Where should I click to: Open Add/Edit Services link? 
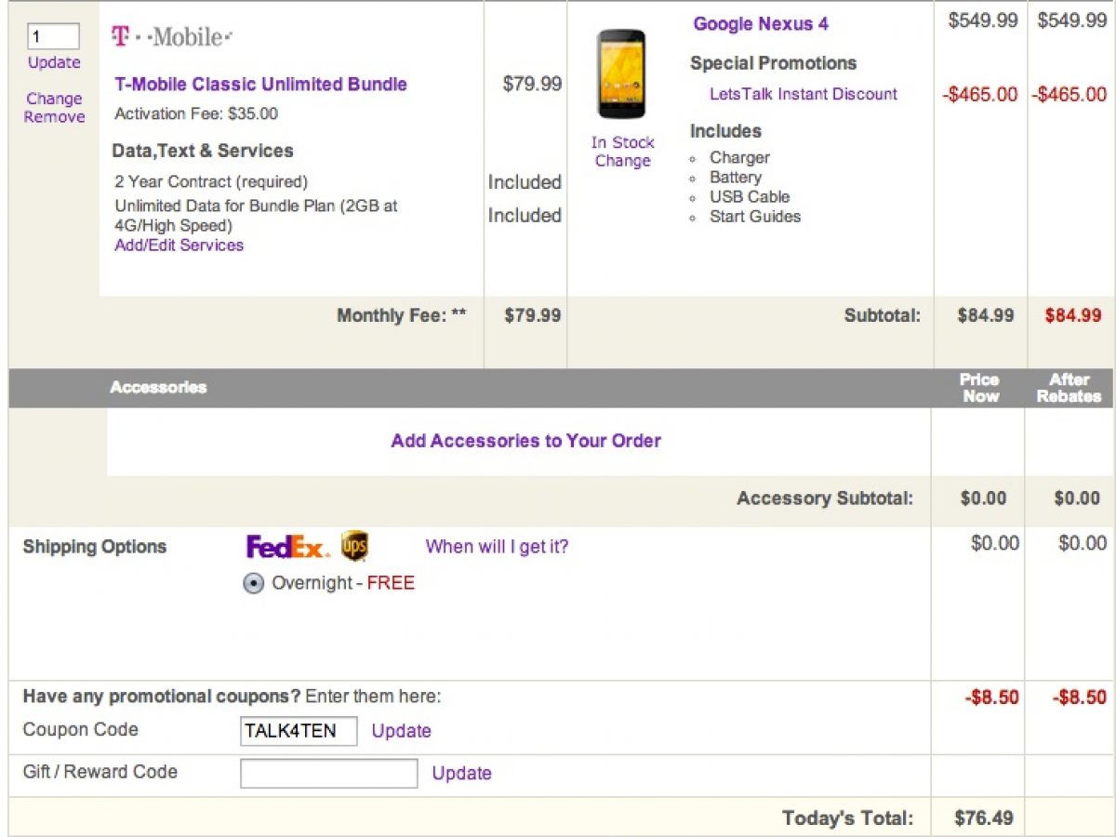click(179, 246)
